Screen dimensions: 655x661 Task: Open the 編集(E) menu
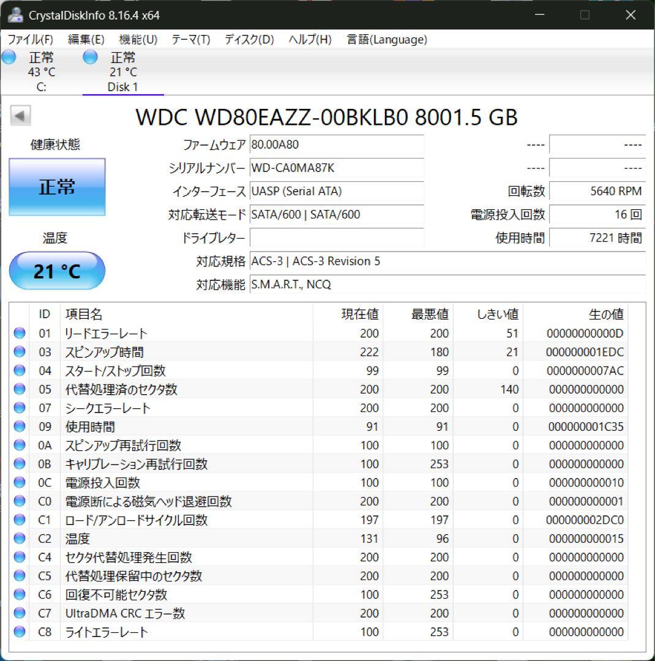86,40
